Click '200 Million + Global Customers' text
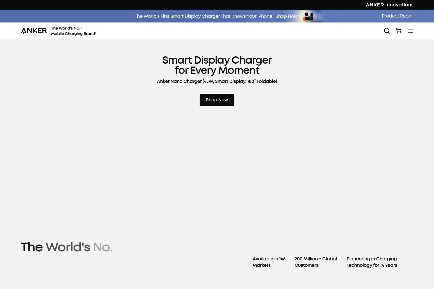The image size is (434, 289). coord(316,262)
